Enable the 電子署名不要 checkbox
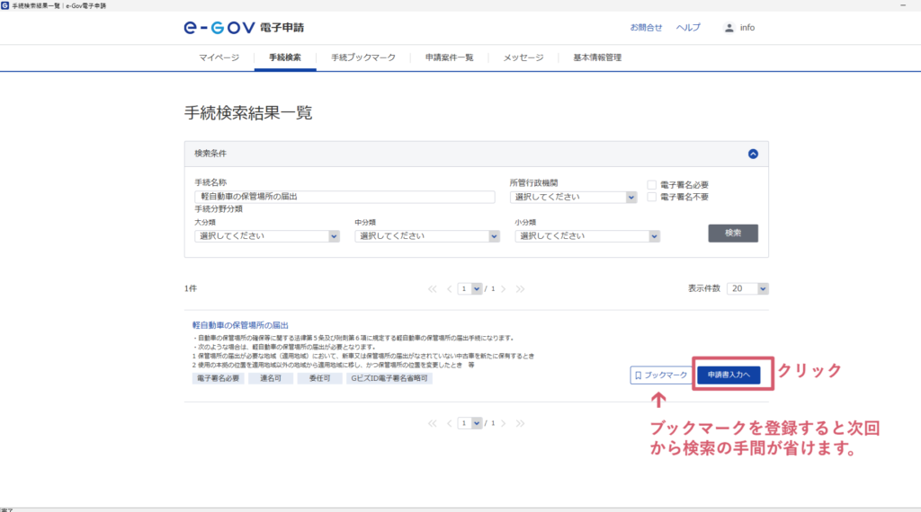Image resolution: width=921 pixels, height=512 pixels. tap(651, 197)
